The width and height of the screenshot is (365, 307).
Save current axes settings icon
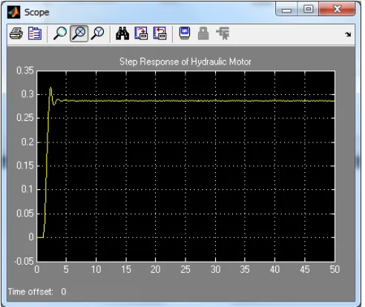tap(141, 33)
